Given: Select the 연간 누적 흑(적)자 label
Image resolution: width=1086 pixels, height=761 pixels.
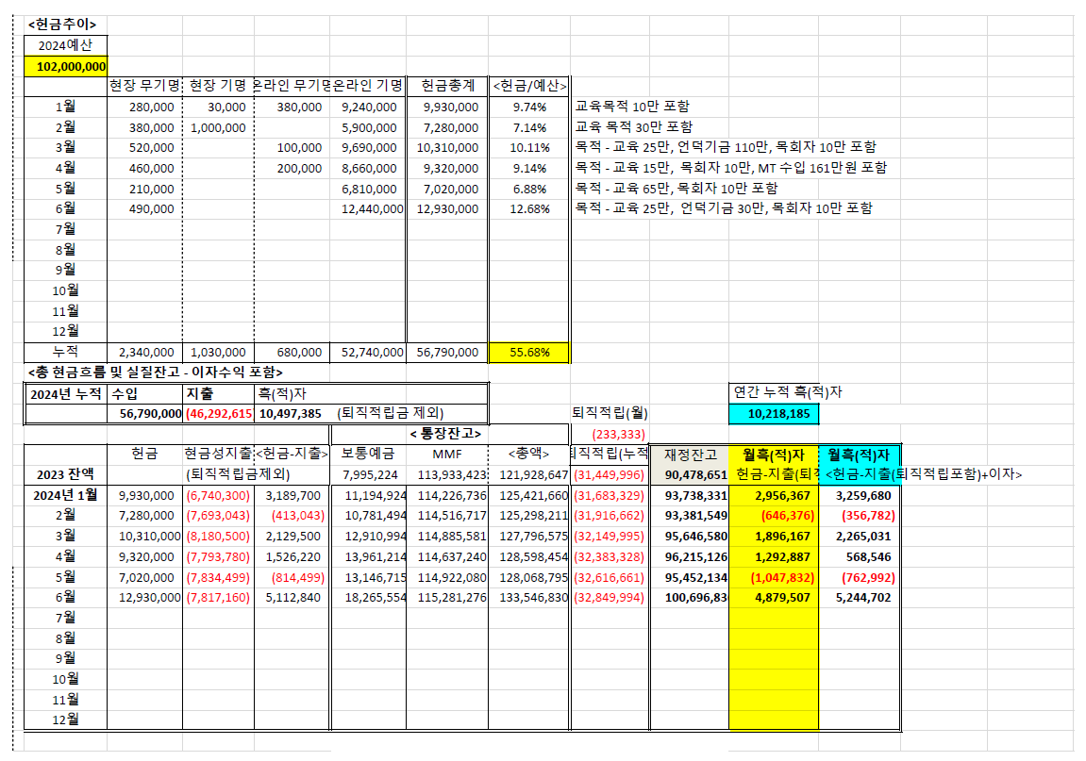Looking at the screenshot, I should 788,391.
